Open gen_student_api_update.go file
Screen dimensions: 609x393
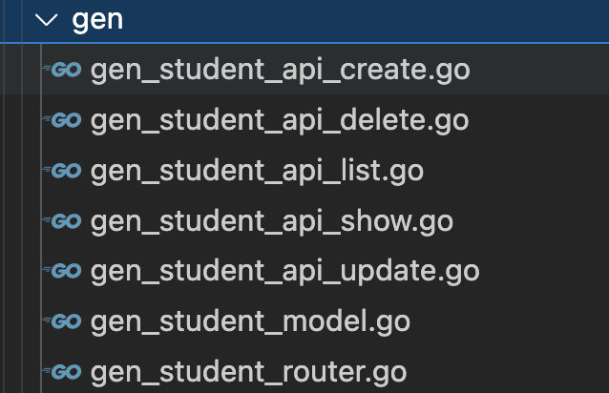tap(284, 272)
